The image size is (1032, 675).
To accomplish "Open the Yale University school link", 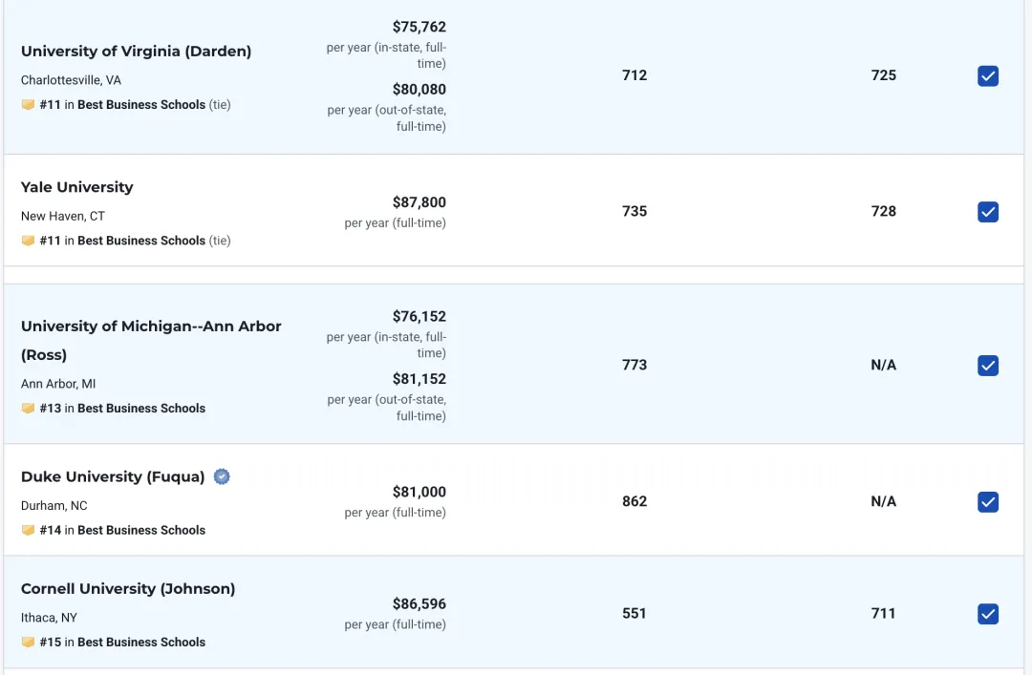I will point(76,187).
